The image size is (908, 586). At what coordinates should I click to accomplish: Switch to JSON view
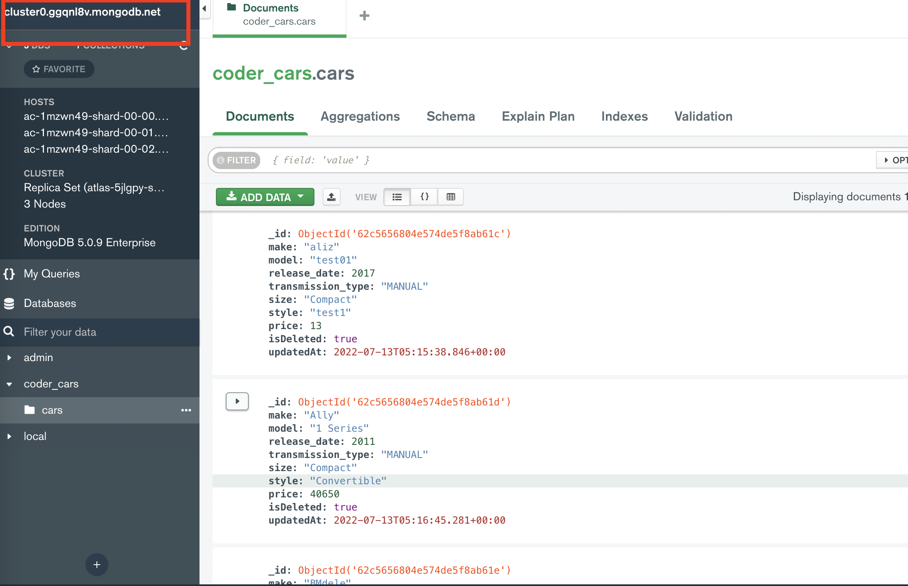coord(424,197)
